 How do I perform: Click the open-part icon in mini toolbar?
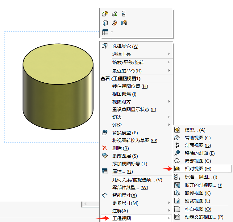click(105, 14)
